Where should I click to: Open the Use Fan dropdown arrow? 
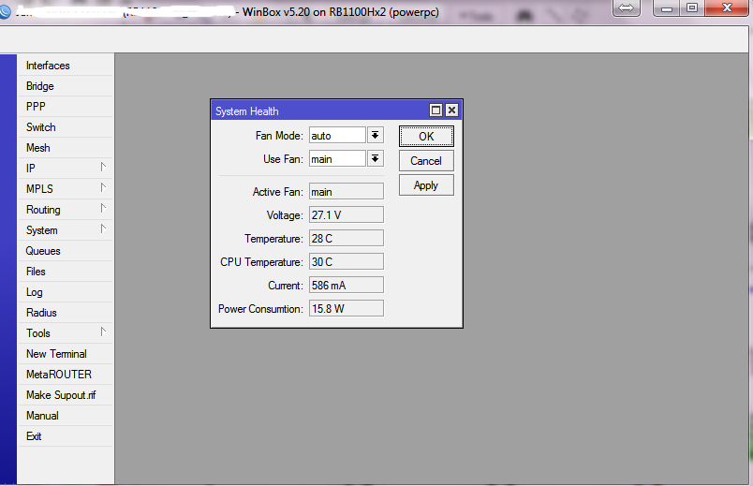tap(375, 158)
